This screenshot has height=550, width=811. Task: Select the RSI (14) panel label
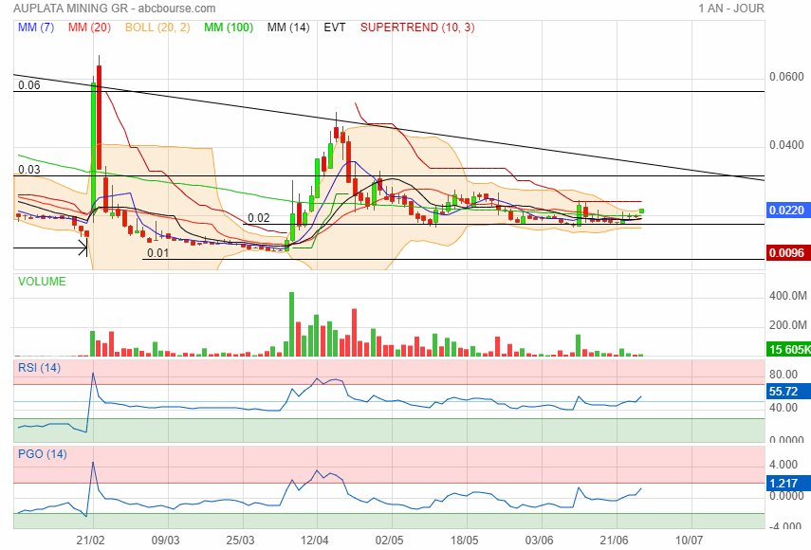pyautogui.click(x=39, y=367)
